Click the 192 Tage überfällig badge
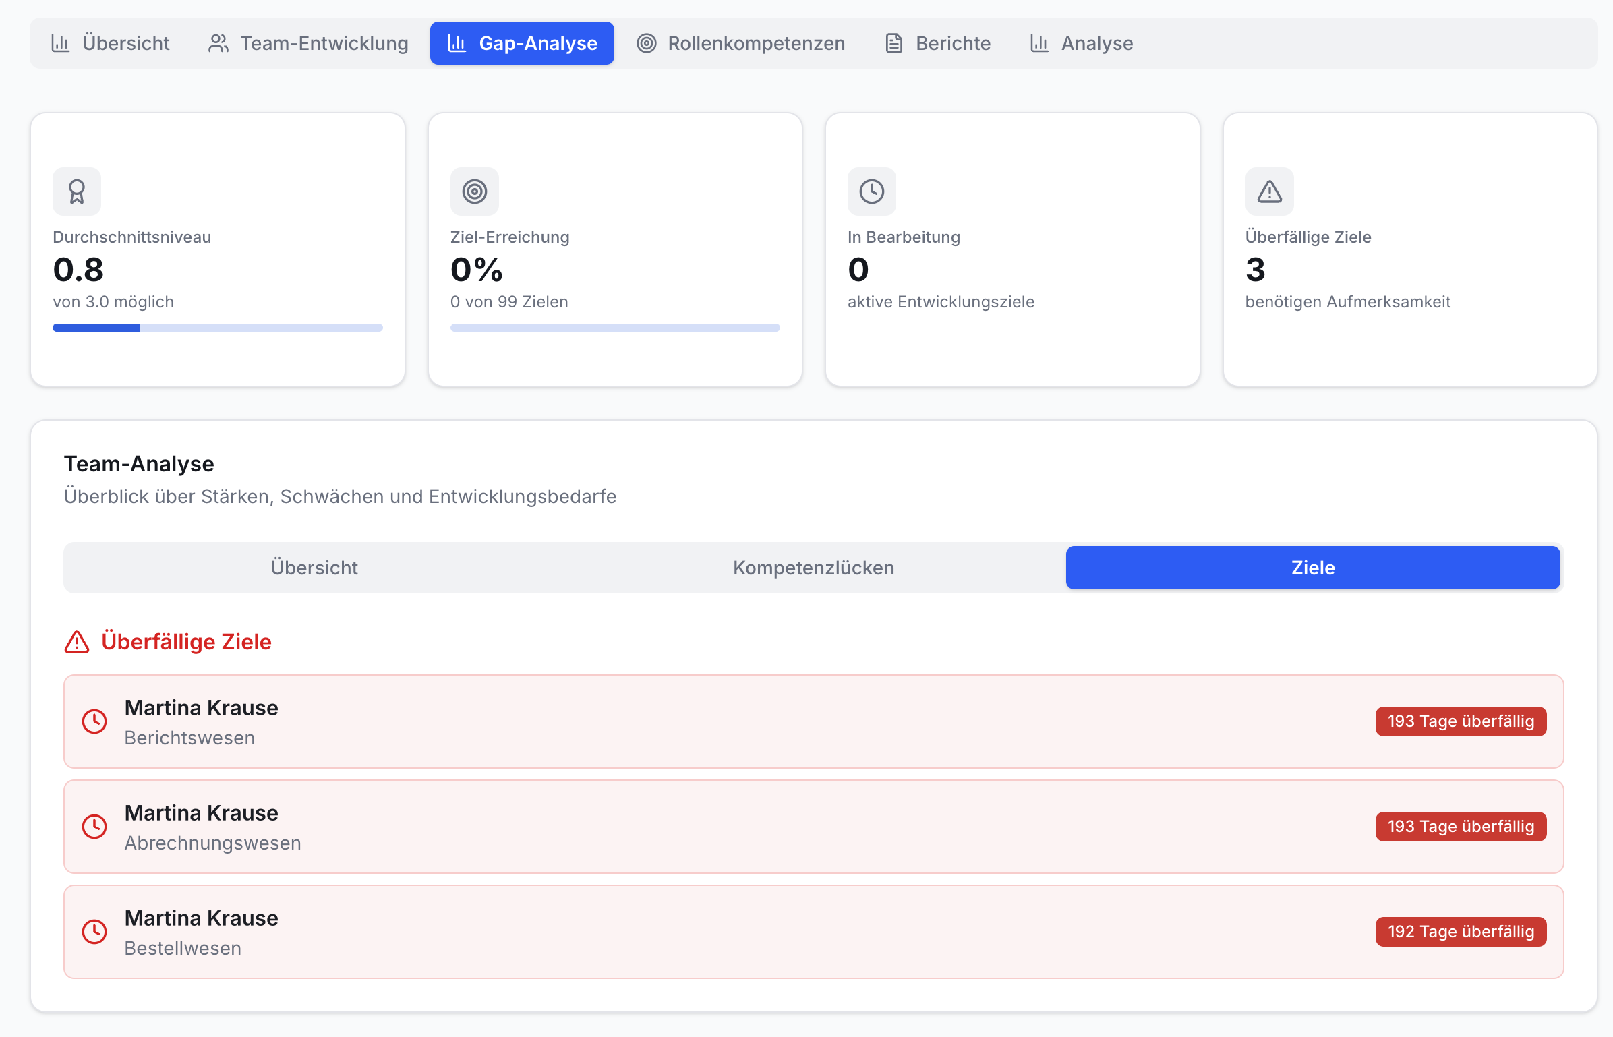The image size is (1613, 1037). [1461, 932]
